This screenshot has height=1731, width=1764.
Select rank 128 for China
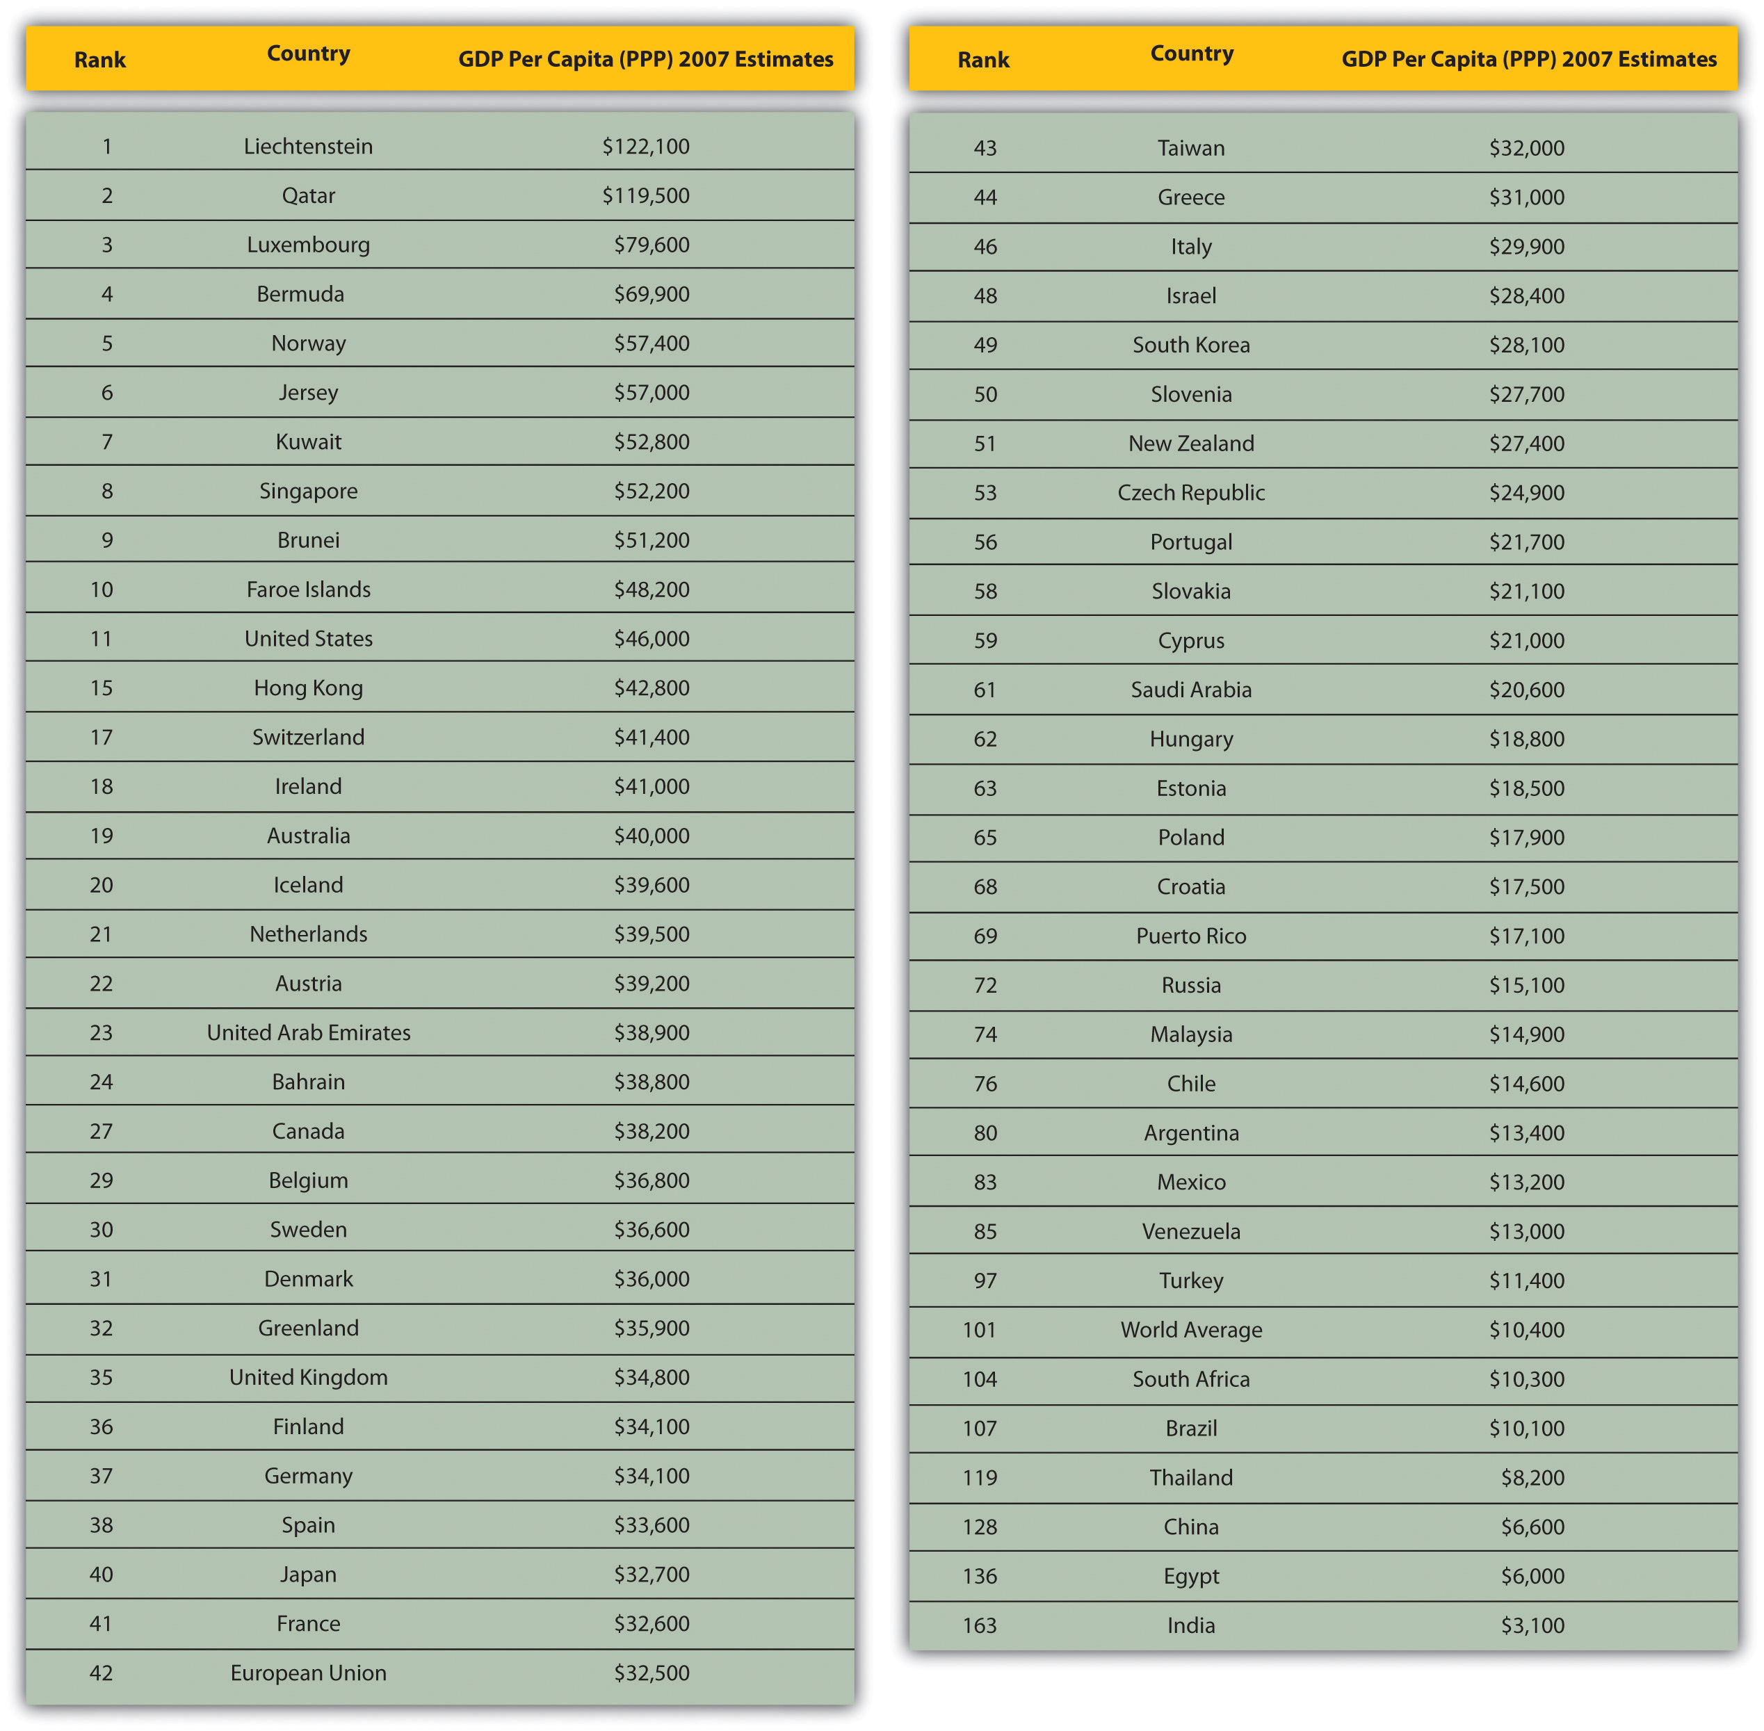pyautogui.click(x=980, y=1527)
